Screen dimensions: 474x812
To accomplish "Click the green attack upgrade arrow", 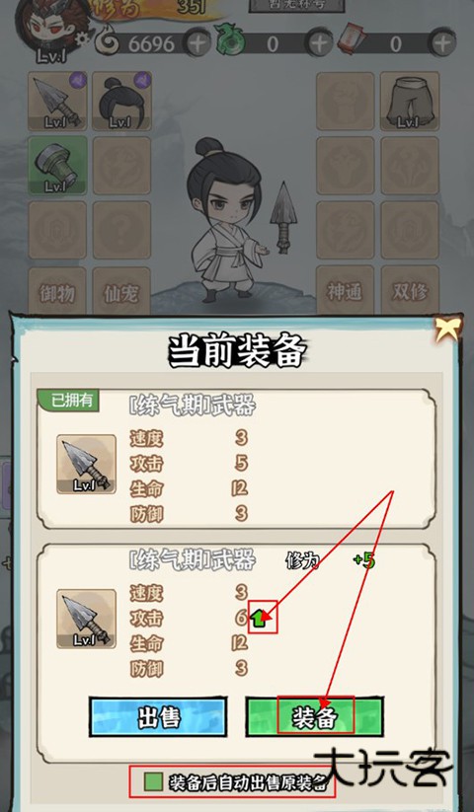I will coord(259,618).
